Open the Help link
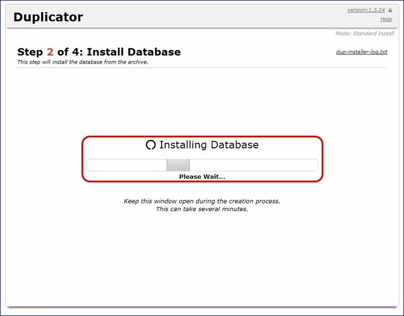The height and width of the screenshot is (316, 404). tap(386, 19)
